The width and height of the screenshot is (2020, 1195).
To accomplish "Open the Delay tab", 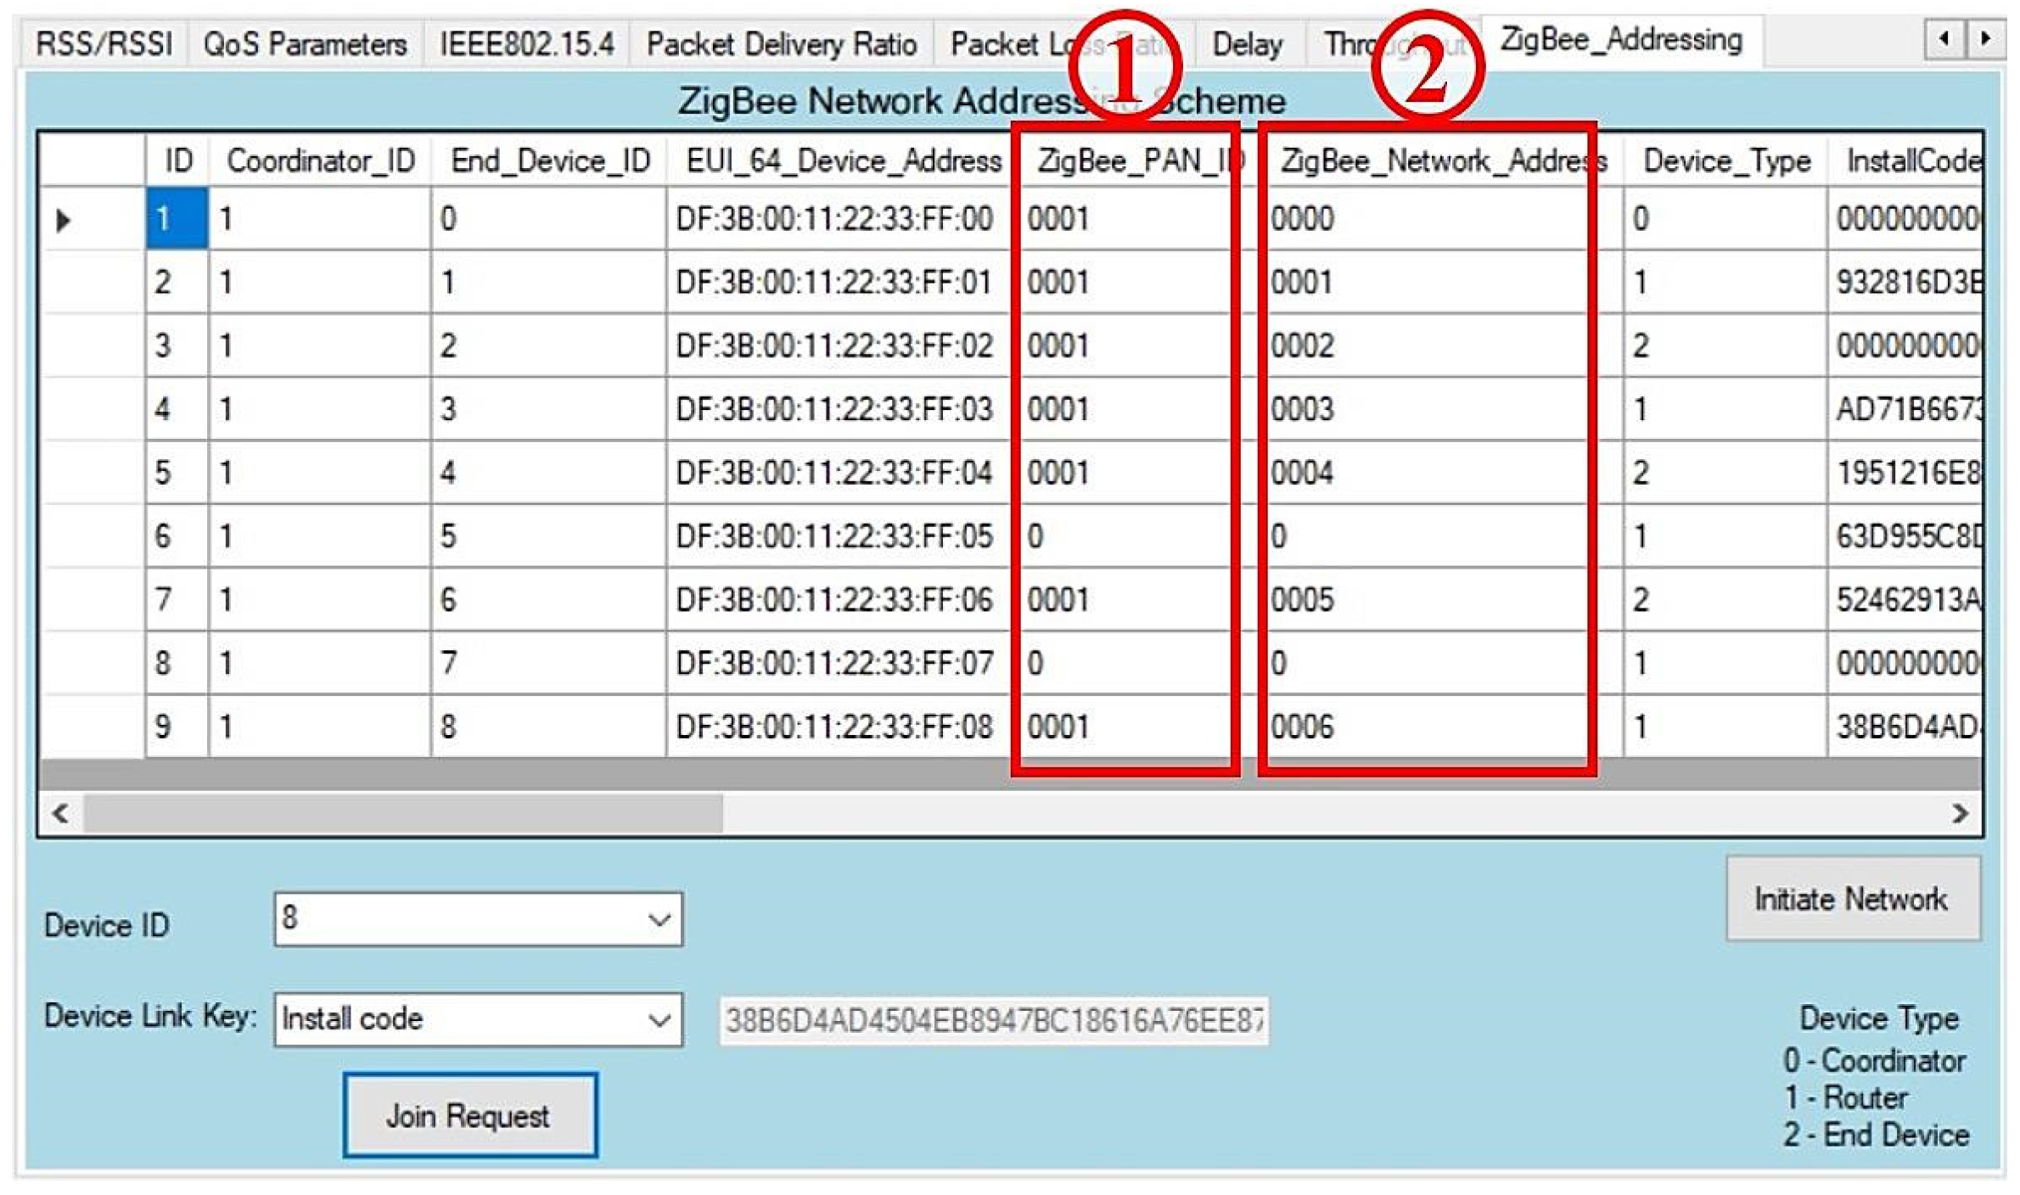I will pos(1246,42).
